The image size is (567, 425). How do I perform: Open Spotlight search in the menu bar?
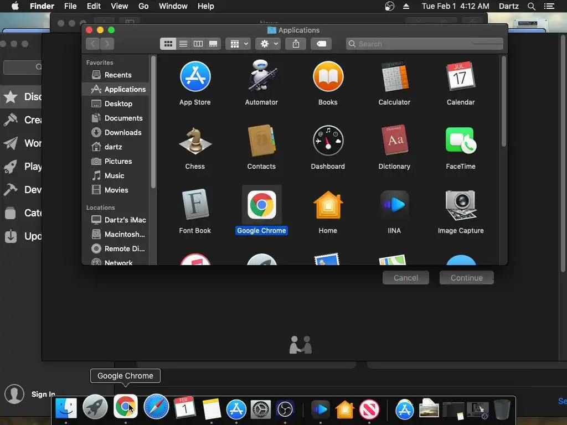[x=531, y=6]
